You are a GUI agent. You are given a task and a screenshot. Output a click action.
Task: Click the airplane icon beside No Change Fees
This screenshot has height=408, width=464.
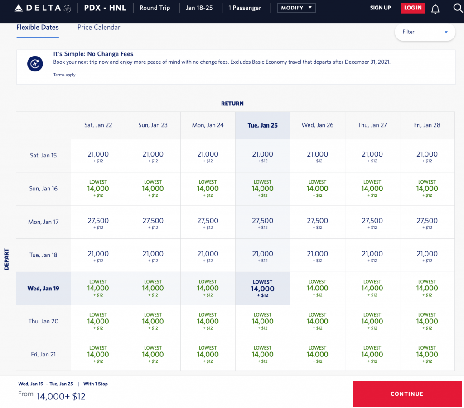click(34, 64)
